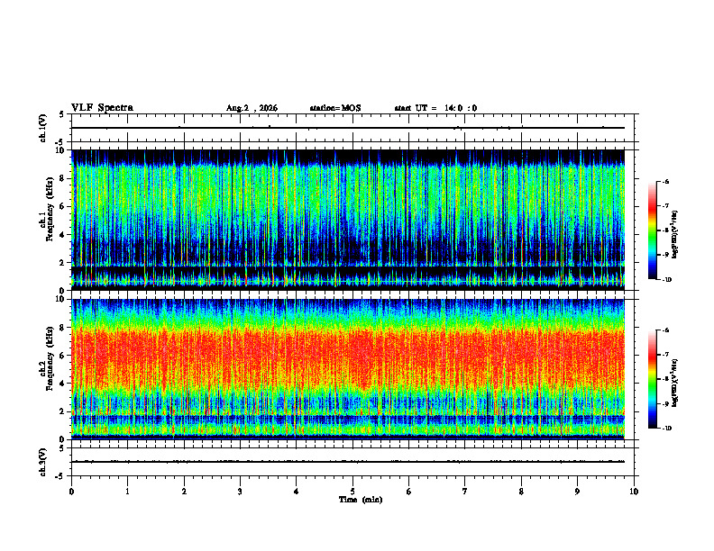Click the ch.2 spectrogram panel
This screenshot has height=551, width=714.
[348, 369]
